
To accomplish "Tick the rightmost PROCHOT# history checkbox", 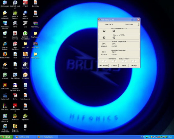I will click(x=135, y=61).
